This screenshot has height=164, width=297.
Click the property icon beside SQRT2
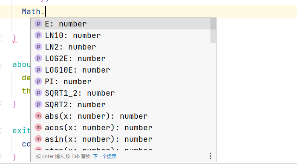38,104
